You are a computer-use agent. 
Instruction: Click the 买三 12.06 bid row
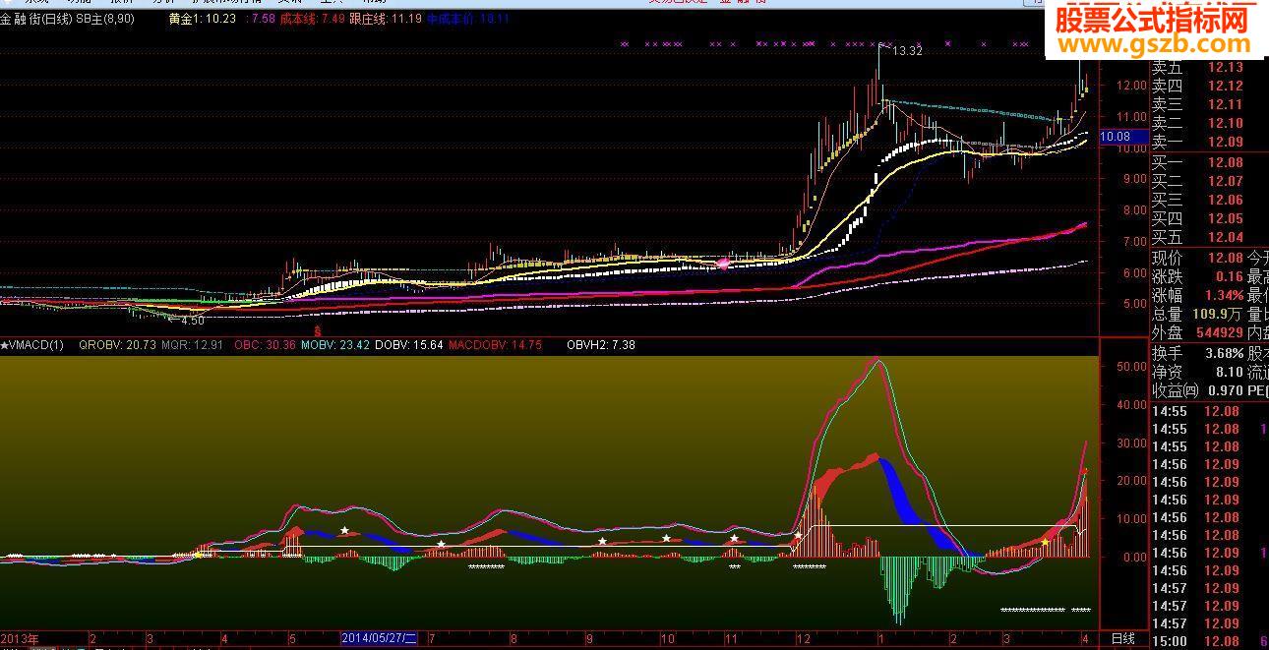click(1198, 201)
